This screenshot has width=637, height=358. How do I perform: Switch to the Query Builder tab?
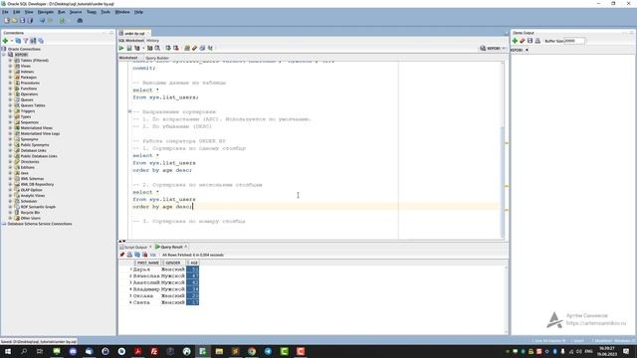tap(157, 58)
